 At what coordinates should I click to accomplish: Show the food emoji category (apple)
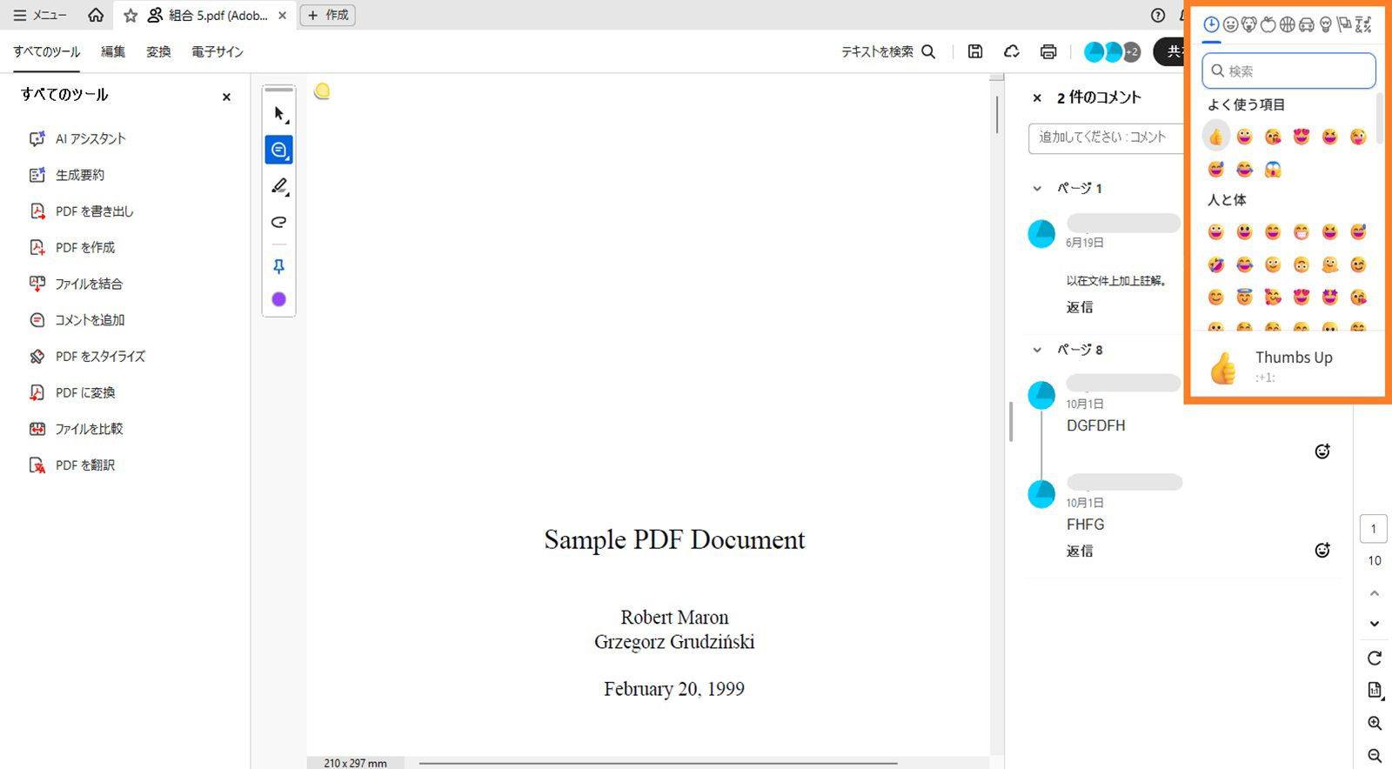[x=1268, y=24]
